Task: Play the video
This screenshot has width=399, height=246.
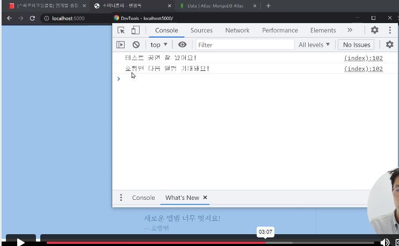Action: [21, 242]
